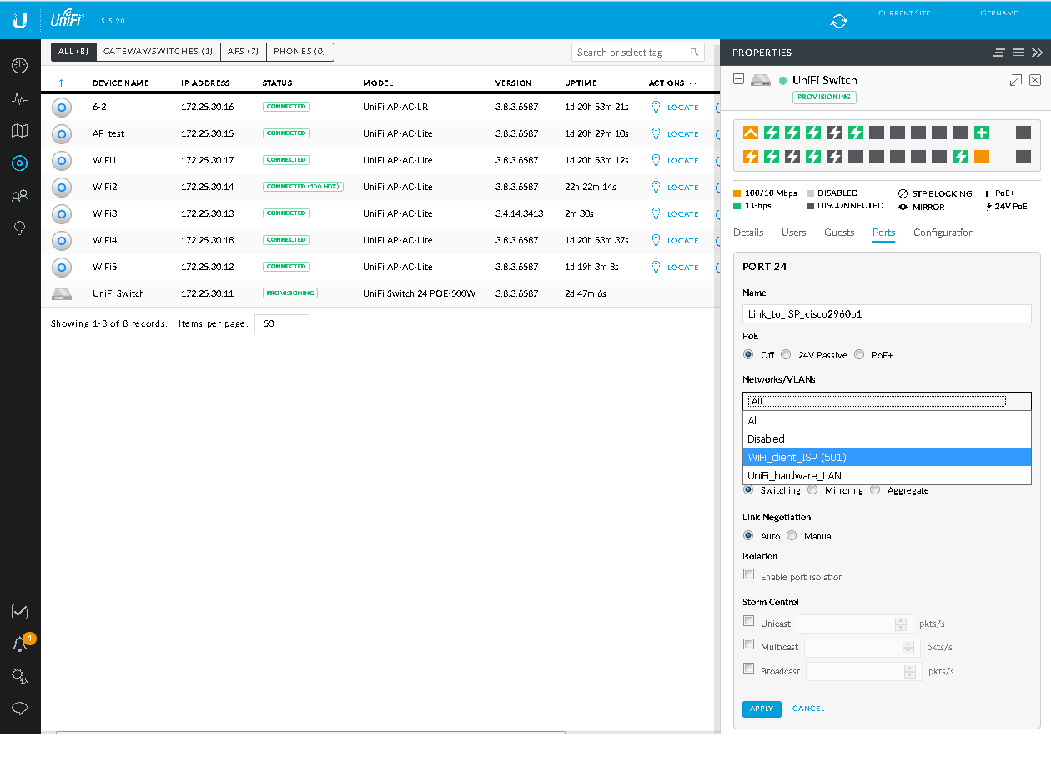Click the Items per page field showing 50
This screenshot has height=762, width=1051.
coord(281,323)
